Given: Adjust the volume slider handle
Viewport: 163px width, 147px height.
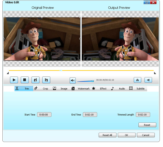Looking at the screenshot, I should [x=93, y=81].
